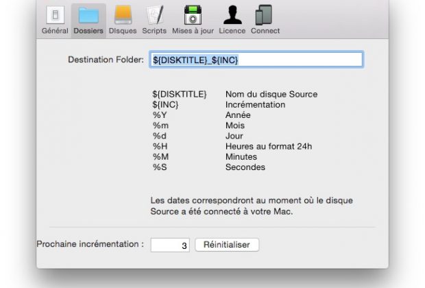The height and width of the screenshot is (288, 425).
Task: Switch to the Licence tab label
Action: coord(232,31)
